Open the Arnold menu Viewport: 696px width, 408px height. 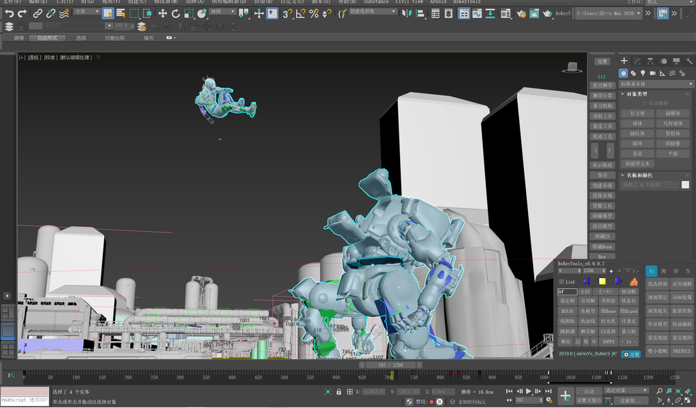click(438, 2)
